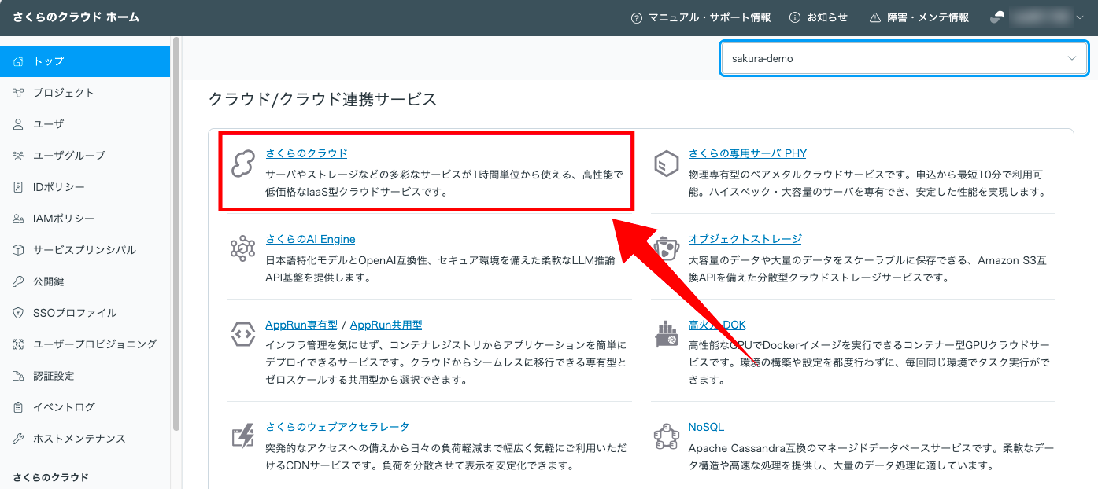Click the Sakura AI Engine icon

[x=242, y=249]
